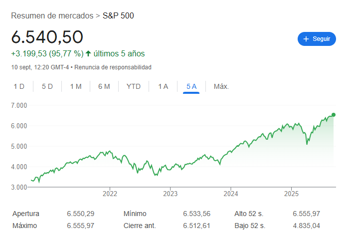
Task: Select the 5 A range tab
Action: tap(191, 86)
